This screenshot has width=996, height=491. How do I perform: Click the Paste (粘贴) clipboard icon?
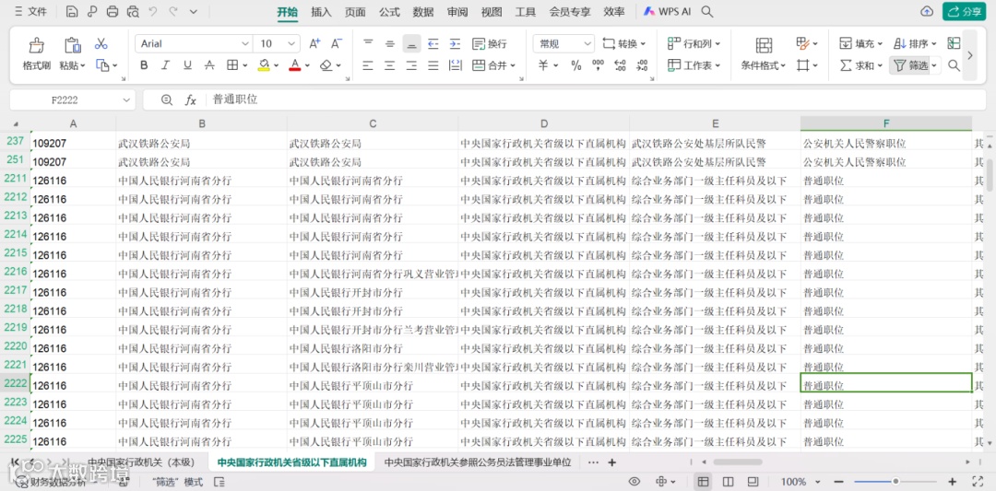tap(73, 45)
